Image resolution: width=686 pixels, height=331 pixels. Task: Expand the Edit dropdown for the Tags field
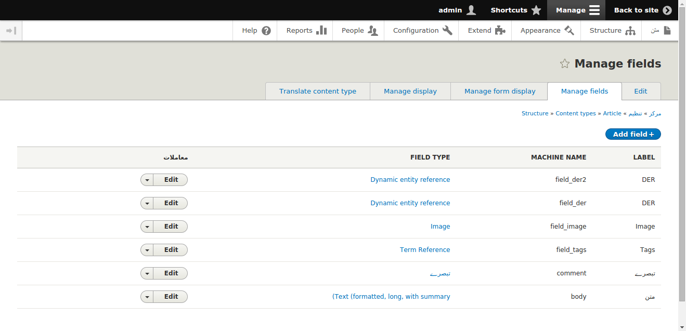tap(147, 249)
